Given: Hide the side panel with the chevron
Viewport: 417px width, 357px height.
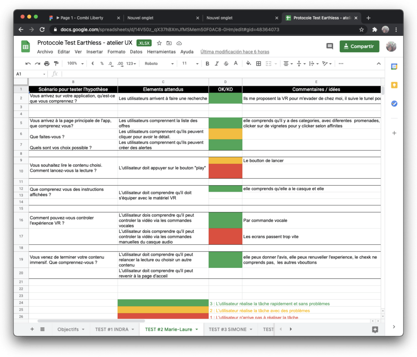Looking at the screenshot, I should [x=394, y=327].
